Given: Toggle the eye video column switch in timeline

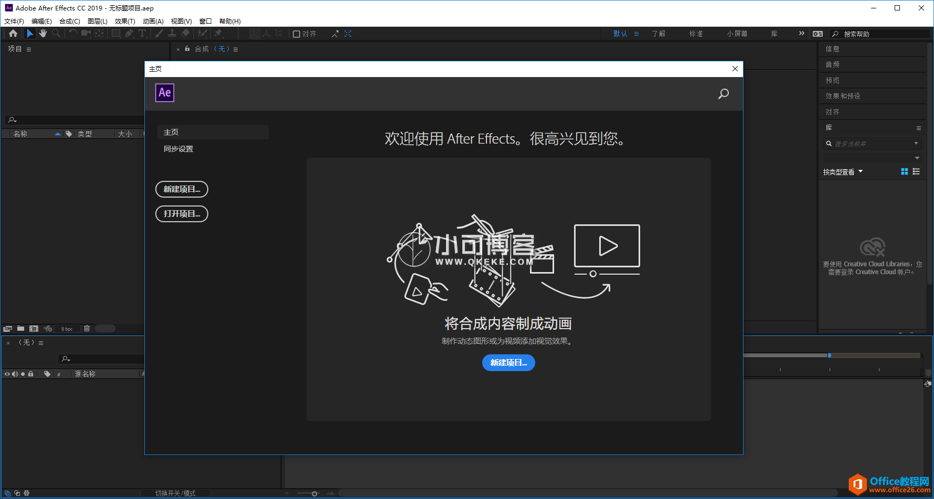Looking at the screenshot, I should [x=7, y=374].
